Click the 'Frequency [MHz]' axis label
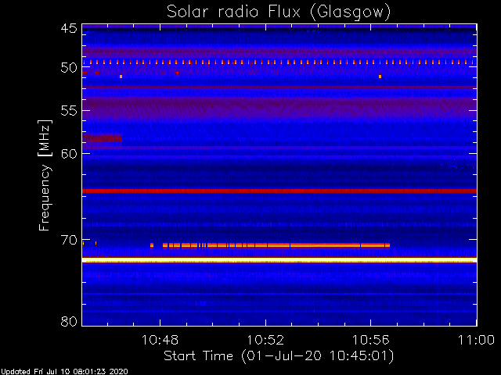This screenshot has width=501, height=375. [45, 175]
